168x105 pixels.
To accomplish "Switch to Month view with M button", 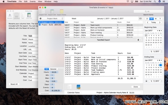I will [156, 19].
